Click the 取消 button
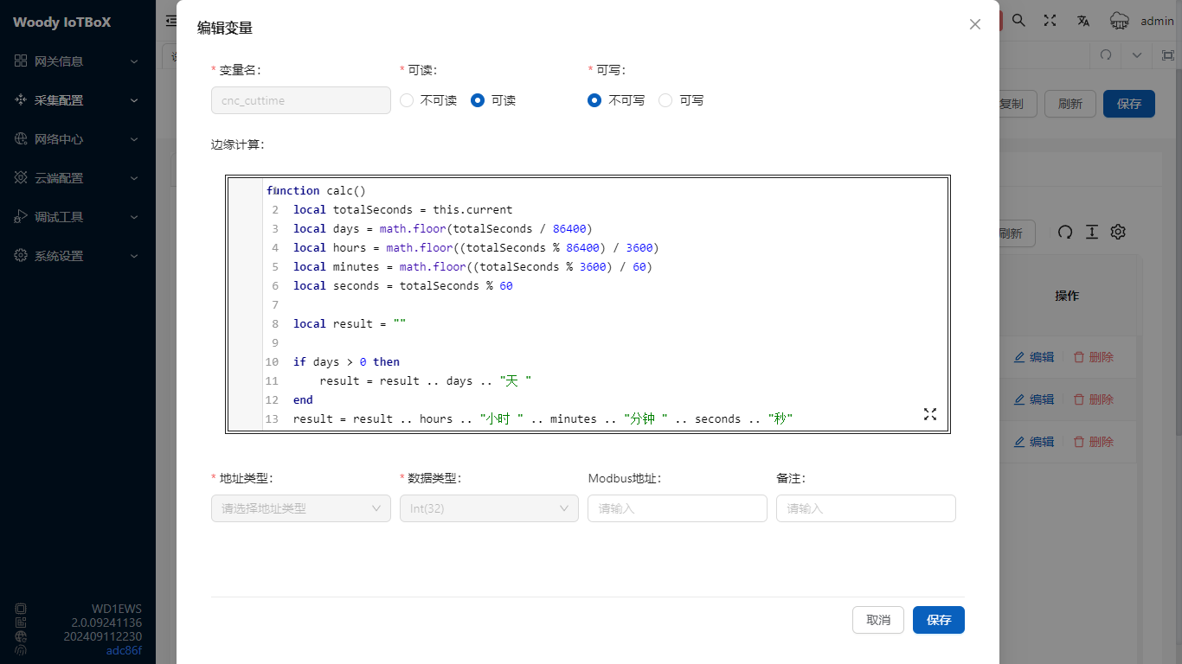The height and width of the screenshot is (664, 1182). click(x=878, y=620)
